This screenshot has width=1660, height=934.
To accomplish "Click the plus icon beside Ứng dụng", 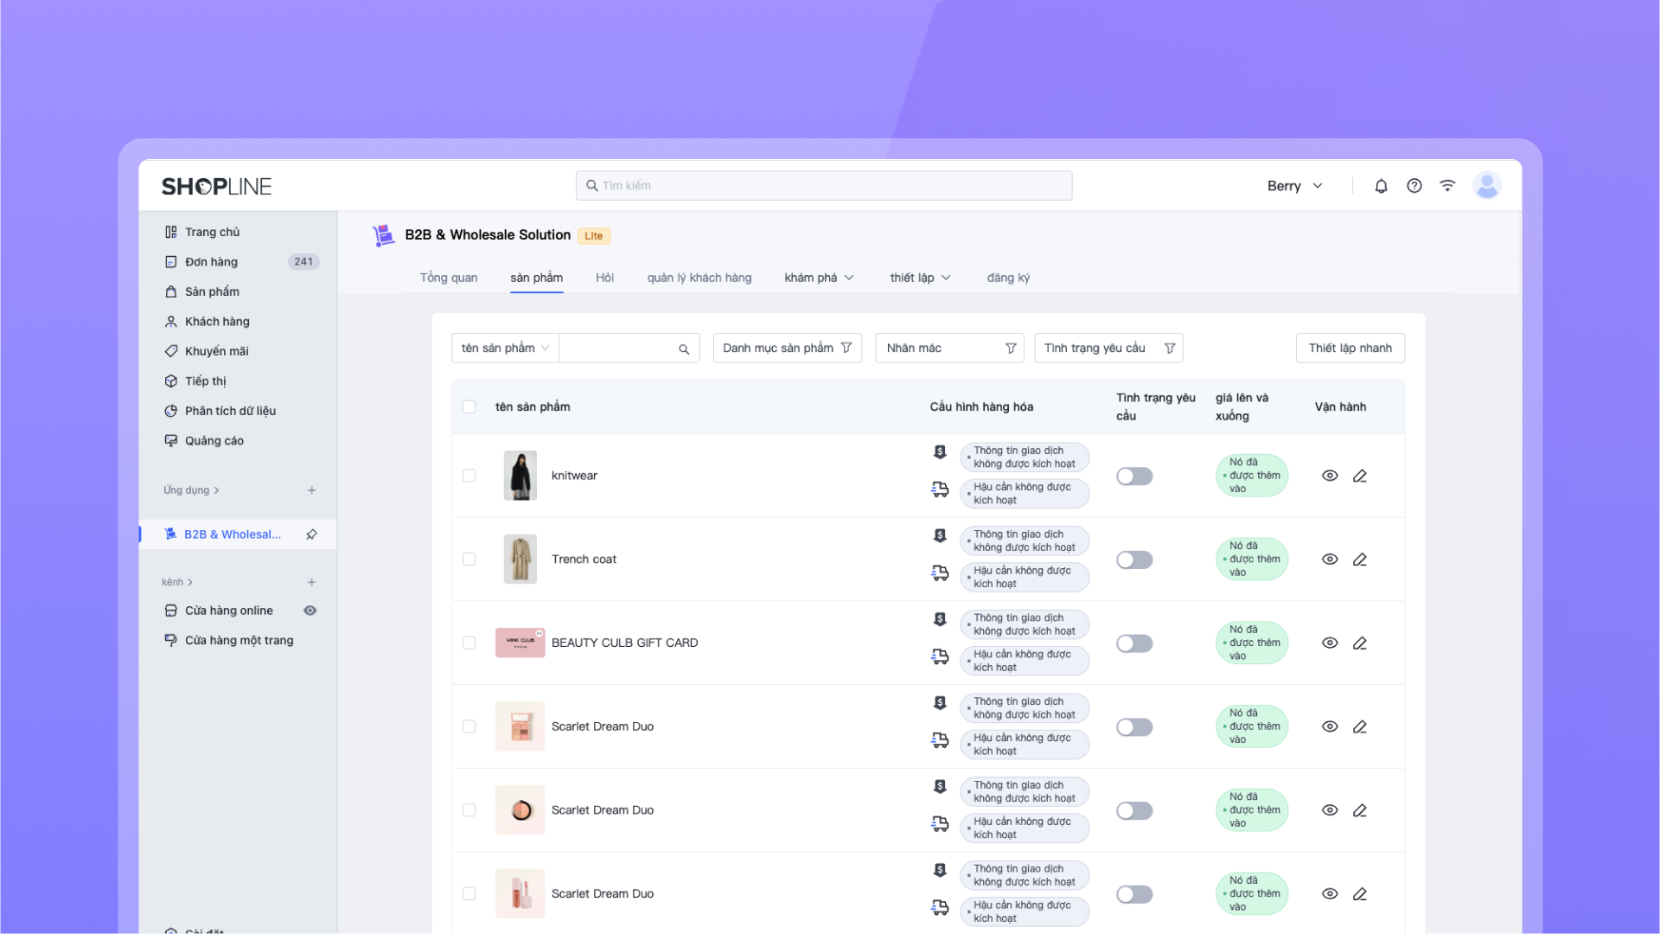I will pyautogui.click(x=311, y=490).
